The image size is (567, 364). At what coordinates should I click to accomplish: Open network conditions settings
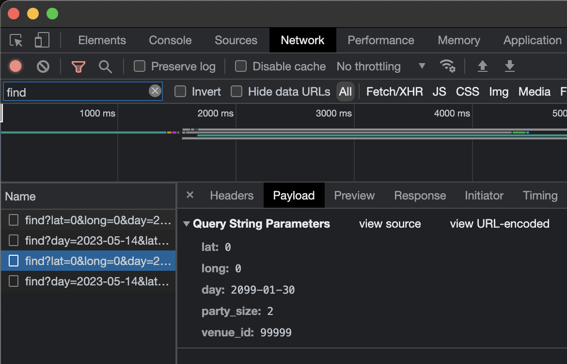click(x=448, y=66)
